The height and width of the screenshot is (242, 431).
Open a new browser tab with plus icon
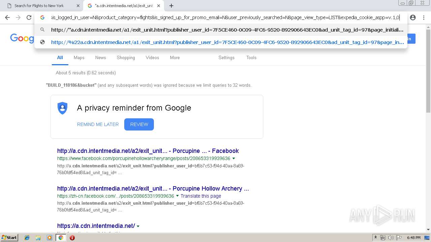171,6
